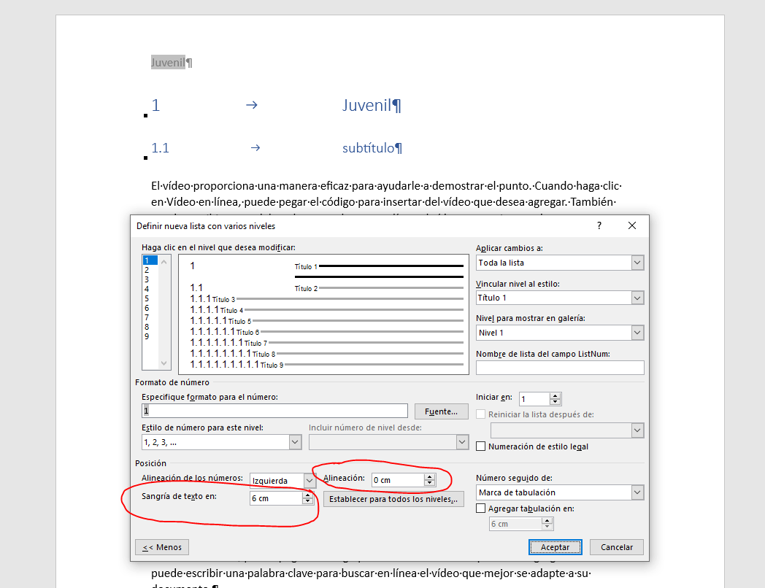The width and height of the screenshot is (765, 588).
Task: Click the help question mark in dialog title
Action: [599, 225]
